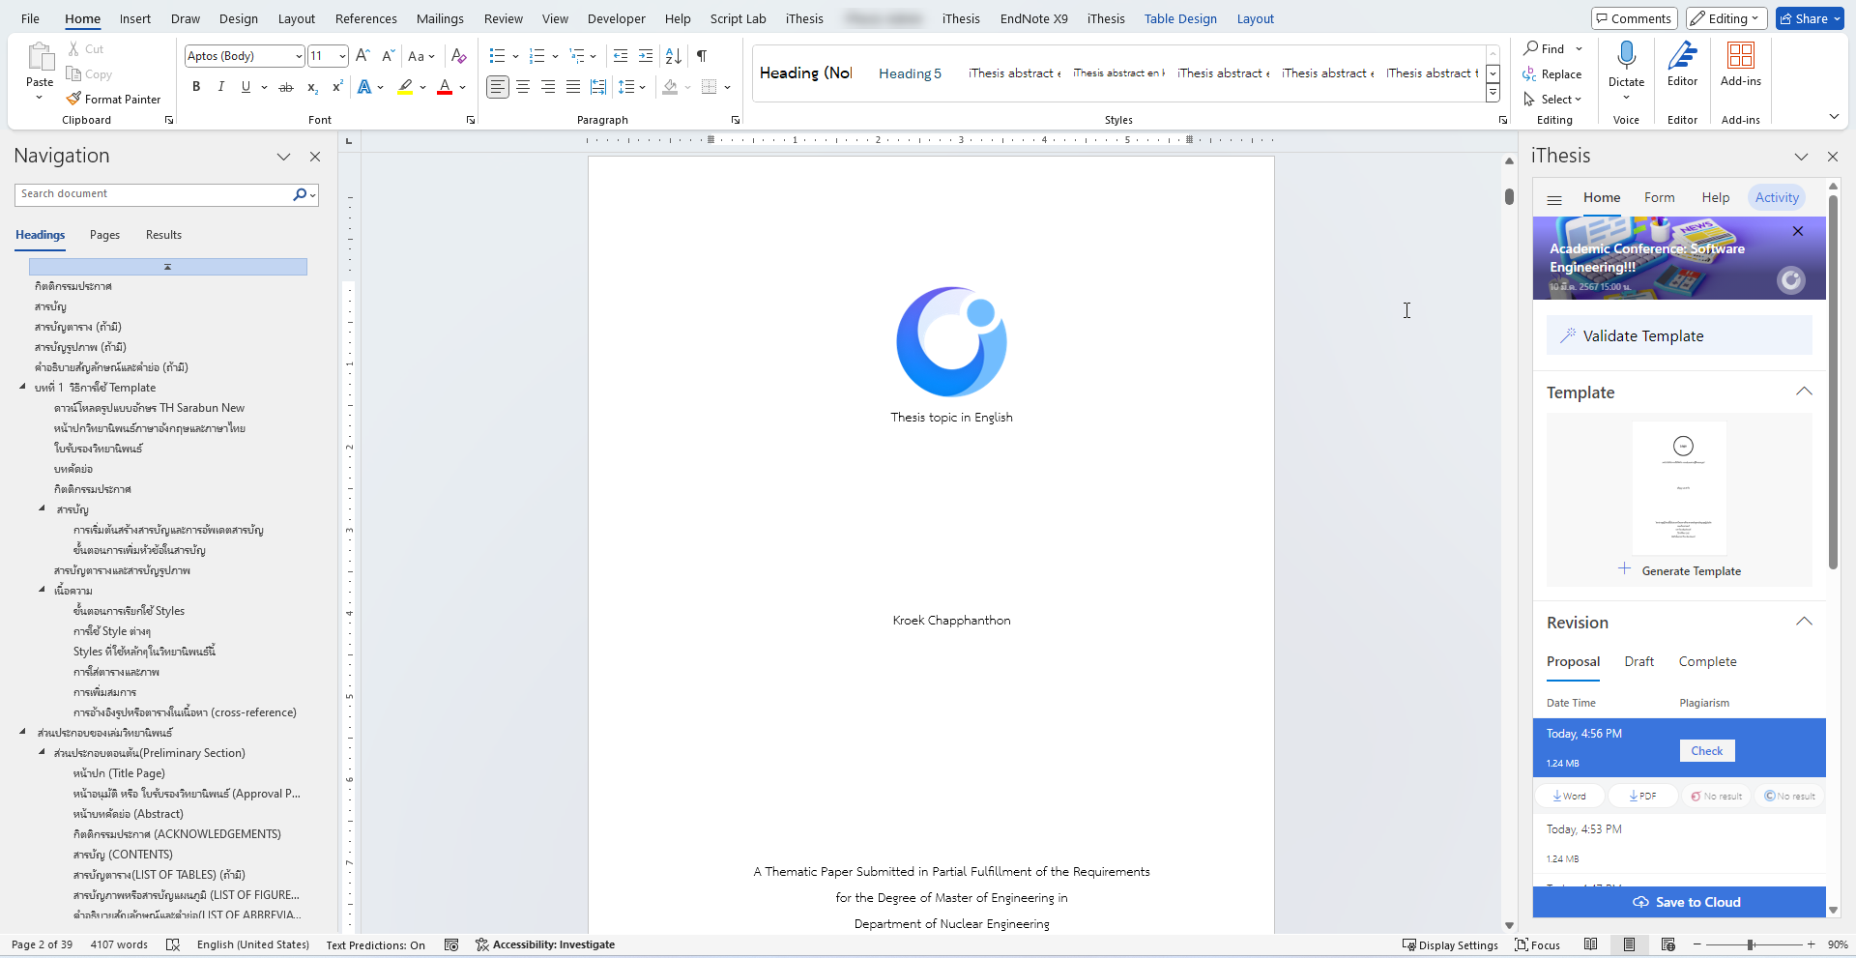
Task: Shrink the font size
Action: pyautogui.click(x=388, y=56)
